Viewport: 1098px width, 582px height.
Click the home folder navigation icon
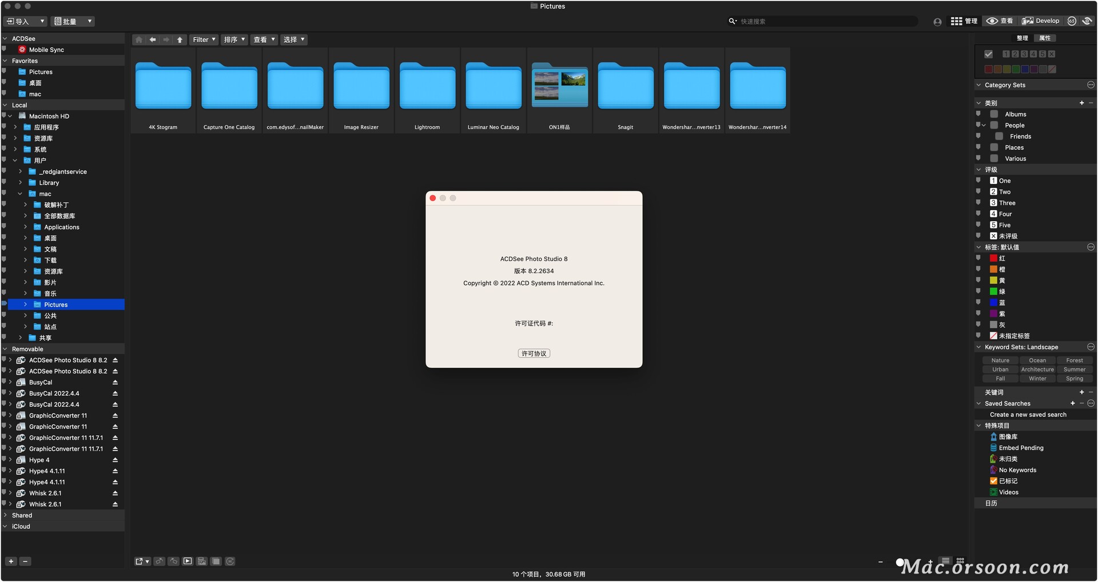pyautogui.click(x=138, y=40)
